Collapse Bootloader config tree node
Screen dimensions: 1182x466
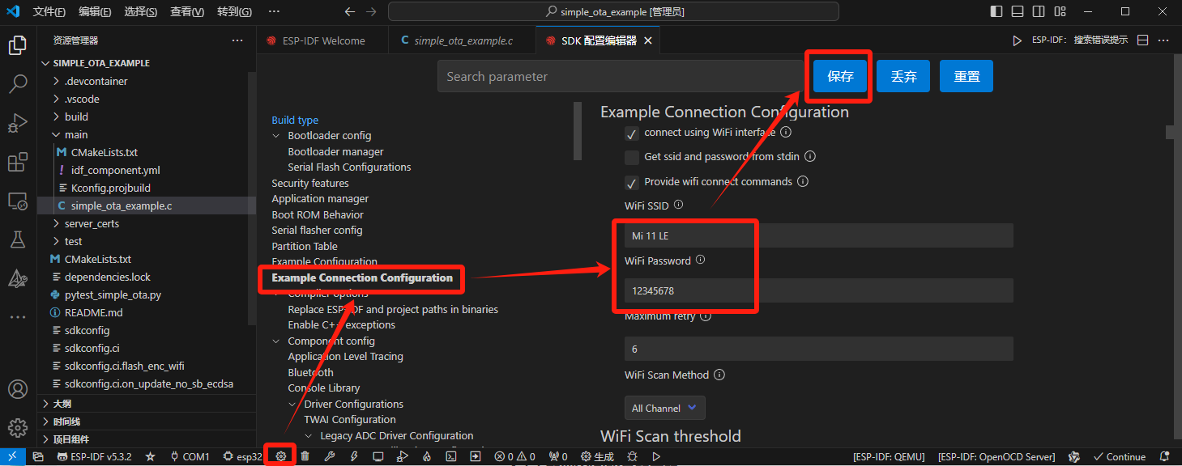tap(276, 136)
